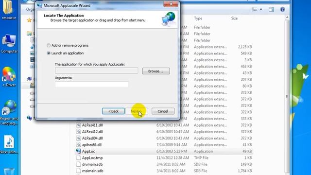Select Launch an application radio button
311x175 pixels.
click(49, 53)
